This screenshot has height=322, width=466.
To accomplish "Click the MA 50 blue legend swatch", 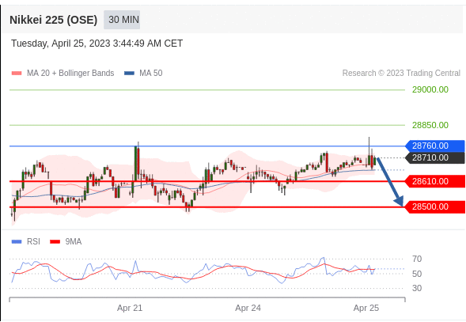I will coord(129,73).
